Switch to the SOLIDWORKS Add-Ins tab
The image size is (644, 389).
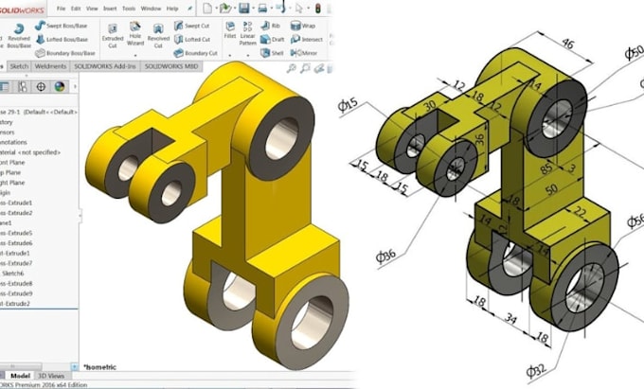105,66
